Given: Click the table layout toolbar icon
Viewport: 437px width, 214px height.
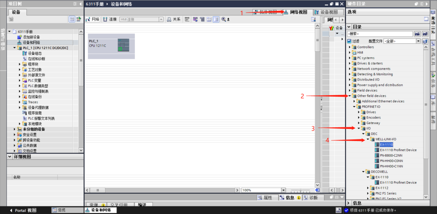Looking at the screenshot, I should pyautogui.click(x=209, y=19).
